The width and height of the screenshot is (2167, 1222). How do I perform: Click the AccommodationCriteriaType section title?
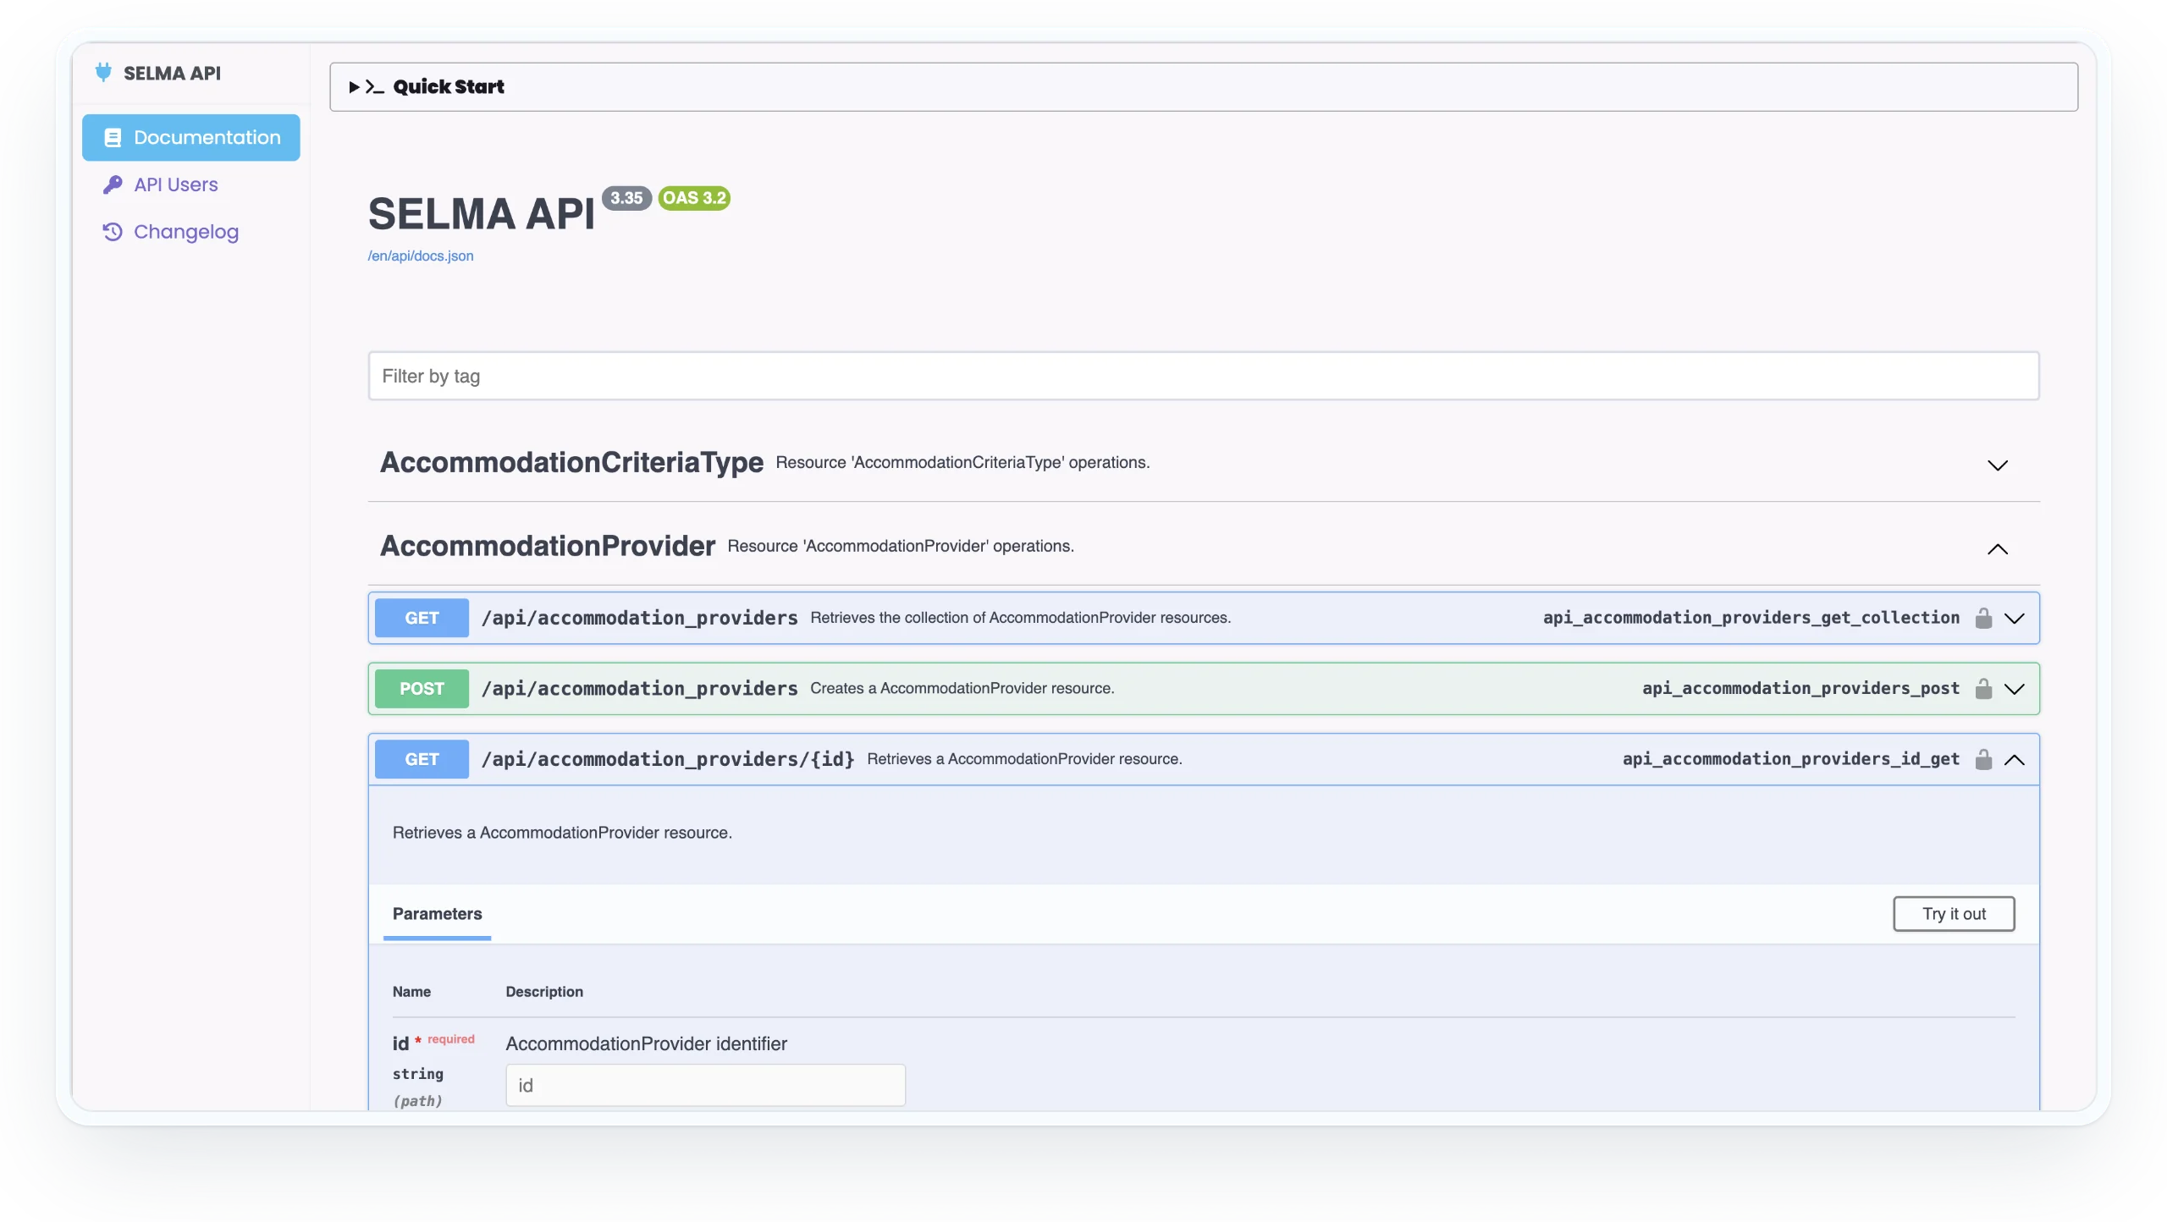[571, 463]
